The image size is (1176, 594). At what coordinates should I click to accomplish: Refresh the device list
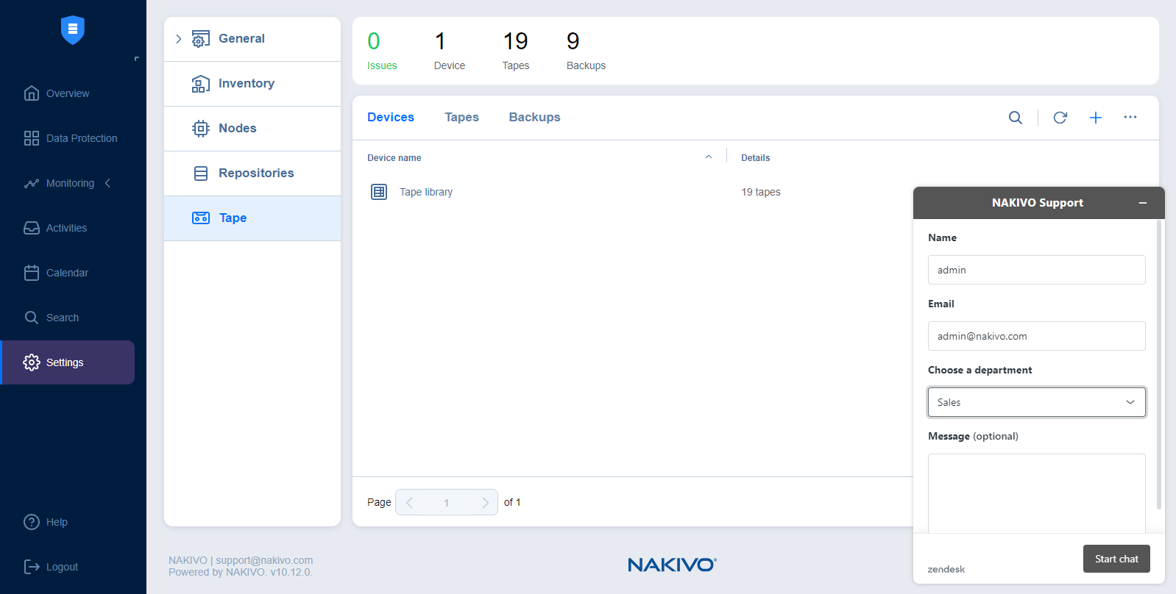[1060, 118]
